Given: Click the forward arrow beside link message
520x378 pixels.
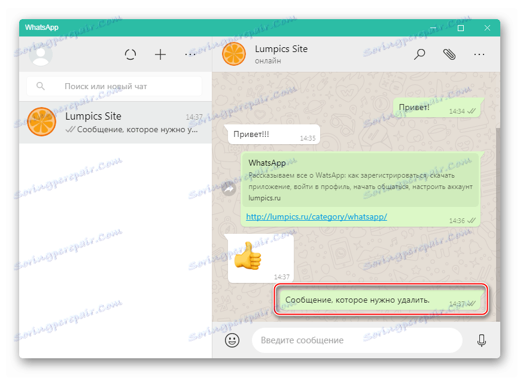Looking at the screenshot, I should coord(229,189).
